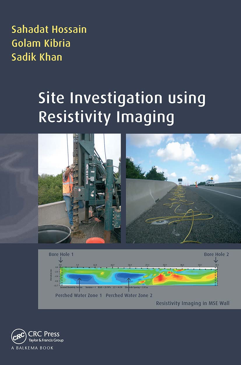The width and height of the screenshot is (241, 365).
Task: Toggle the Elevation axis label visibility
Action: [x=52, y=275]
